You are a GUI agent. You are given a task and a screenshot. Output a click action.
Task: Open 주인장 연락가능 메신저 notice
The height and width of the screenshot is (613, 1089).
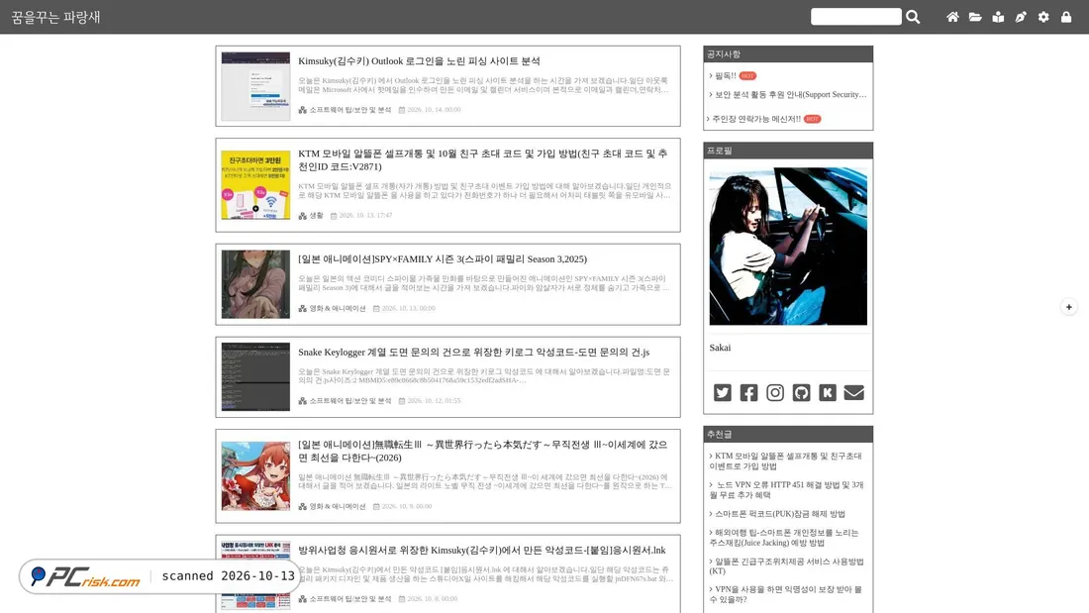point(756,119)
